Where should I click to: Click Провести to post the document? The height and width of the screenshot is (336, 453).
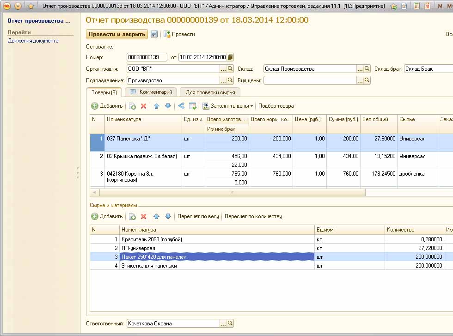[179, 34]
